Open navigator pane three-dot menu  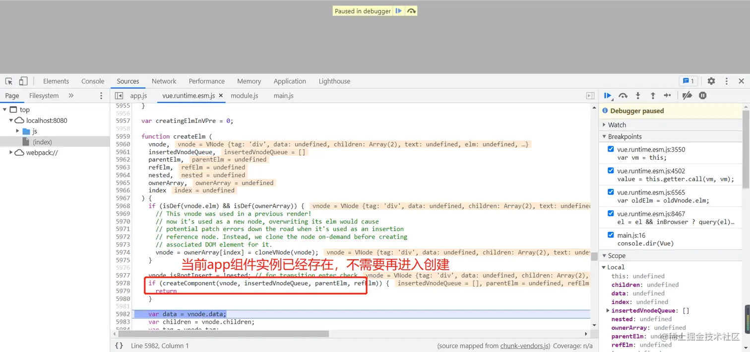101,96
